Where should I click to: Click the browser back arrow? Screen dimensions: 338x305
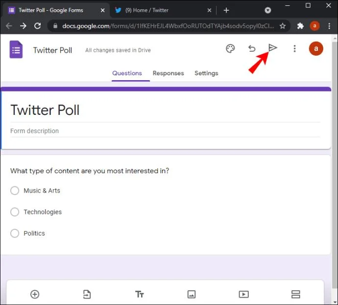click(9, 26)
